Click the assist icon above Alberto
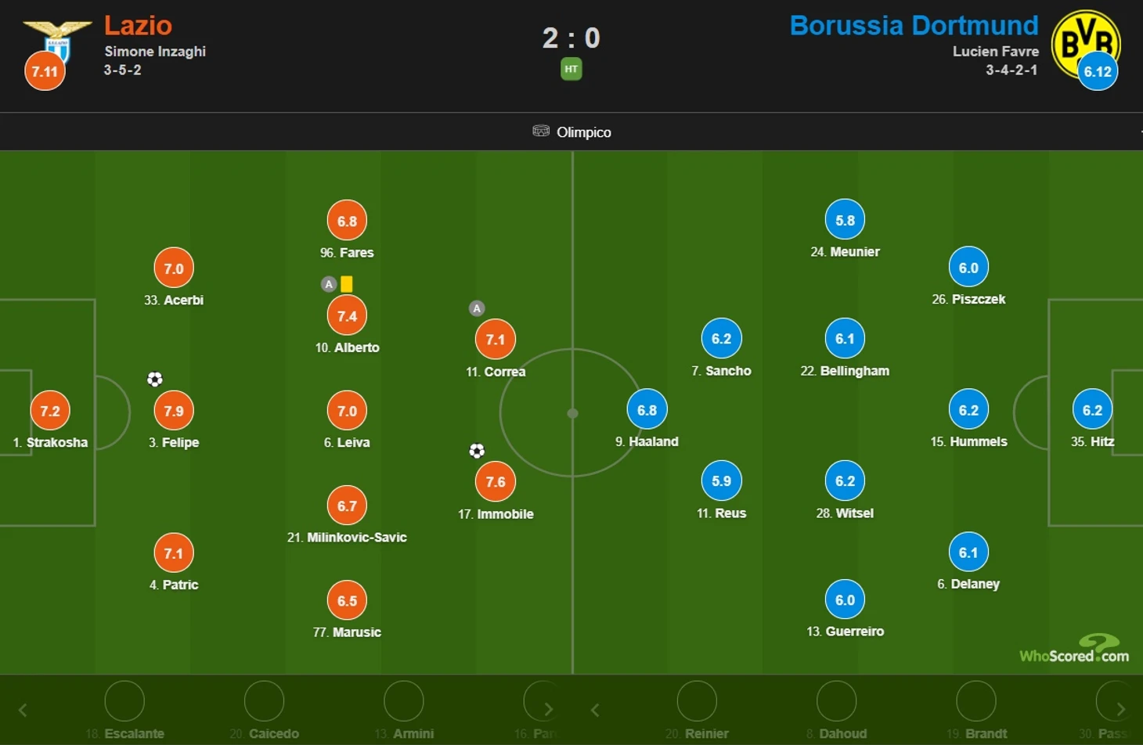This screenshot has height=745, width=1143. pyautogui.click(x=329, y=284)
